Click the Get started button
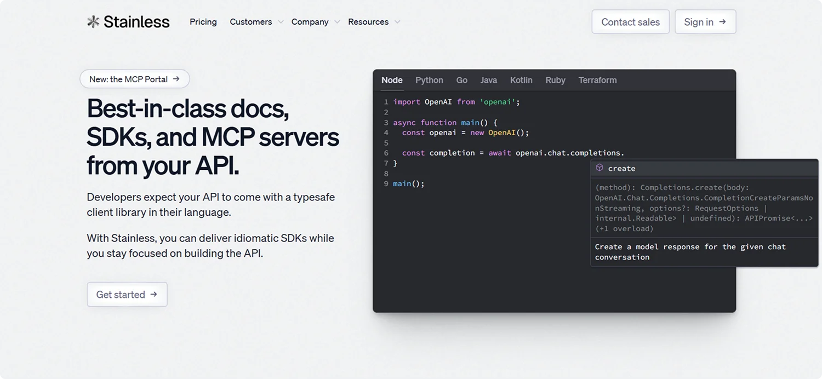 click(x=127, y=294)
